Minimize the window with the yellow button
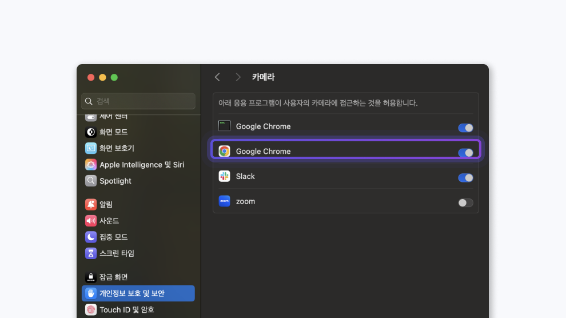The height and width of the screenshot is (318, 566). click(102, 77)
